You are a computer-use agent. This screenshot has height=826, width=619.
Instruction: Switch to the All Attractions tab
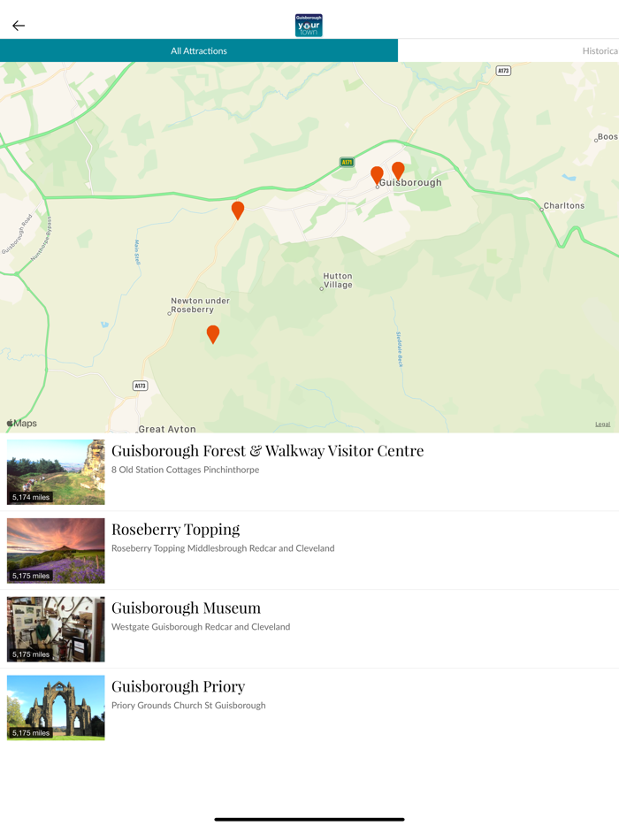(x=199, y=50)
